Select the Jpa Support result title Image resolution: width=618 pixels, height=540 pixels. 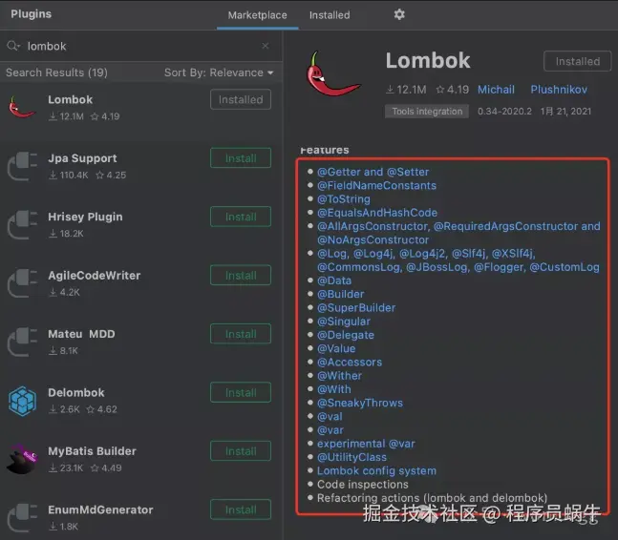[82, 158]
